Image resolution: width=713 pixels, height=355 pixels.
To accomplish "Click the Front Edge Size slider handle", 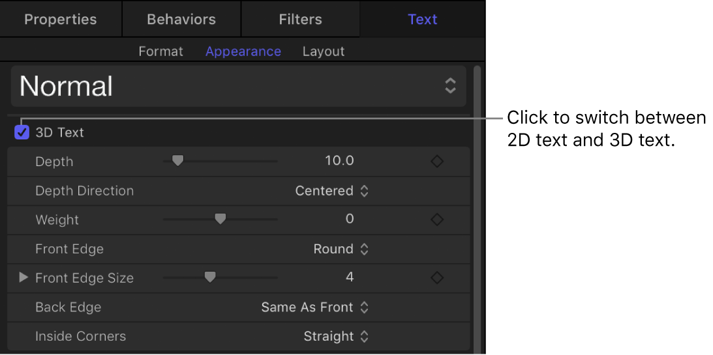I will tap(209, 277).
